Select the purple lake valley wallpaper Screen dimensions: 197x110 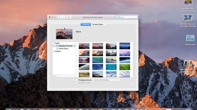point(84,60)
